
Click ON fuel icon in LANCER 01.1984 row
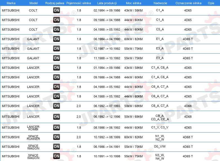57,67
